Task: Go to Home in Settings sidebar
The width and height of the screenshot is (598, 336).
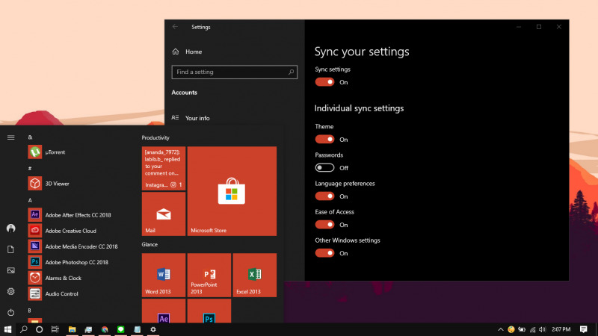Action: (x=193, y=52)
